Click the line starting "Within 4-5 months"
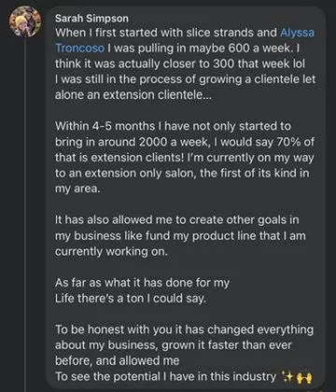Viewport: 336px width, 392px height. 173,126
